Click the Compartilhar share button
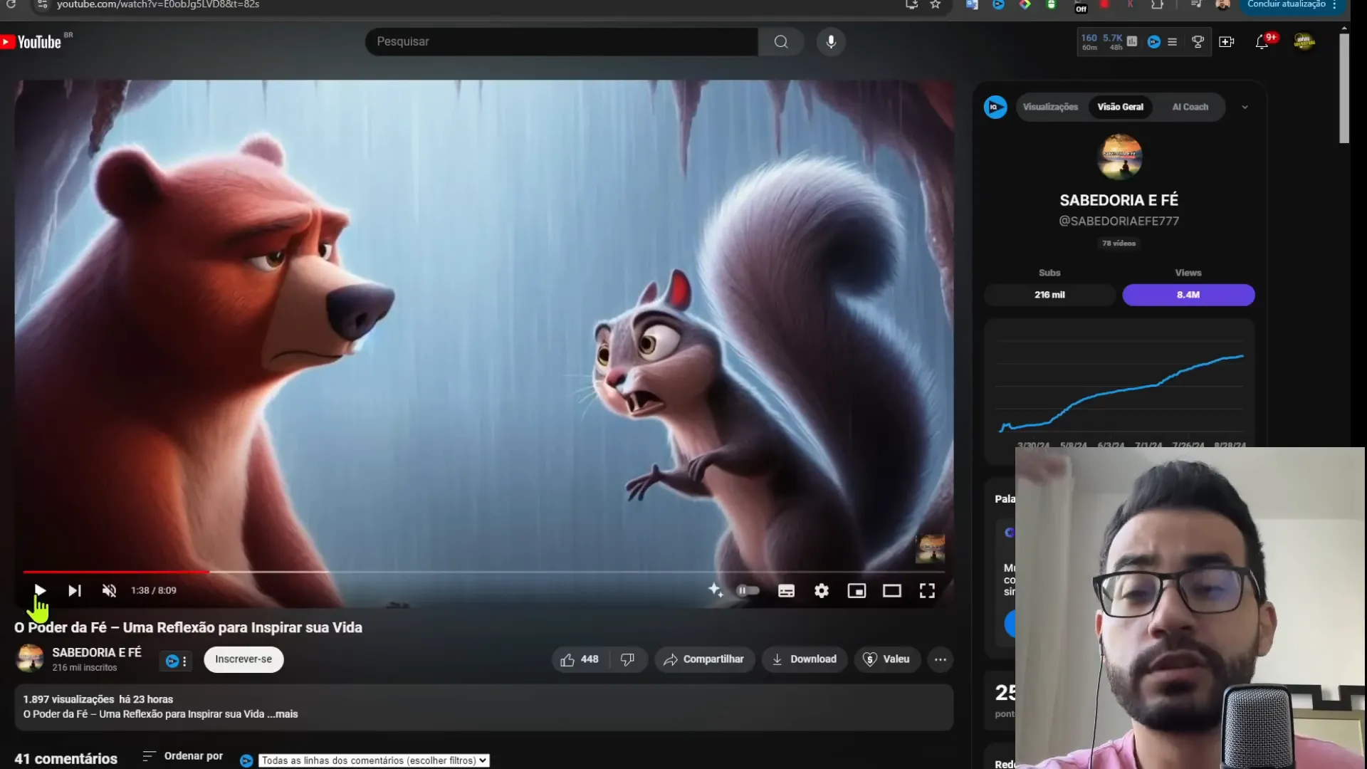 coord(704,659)
